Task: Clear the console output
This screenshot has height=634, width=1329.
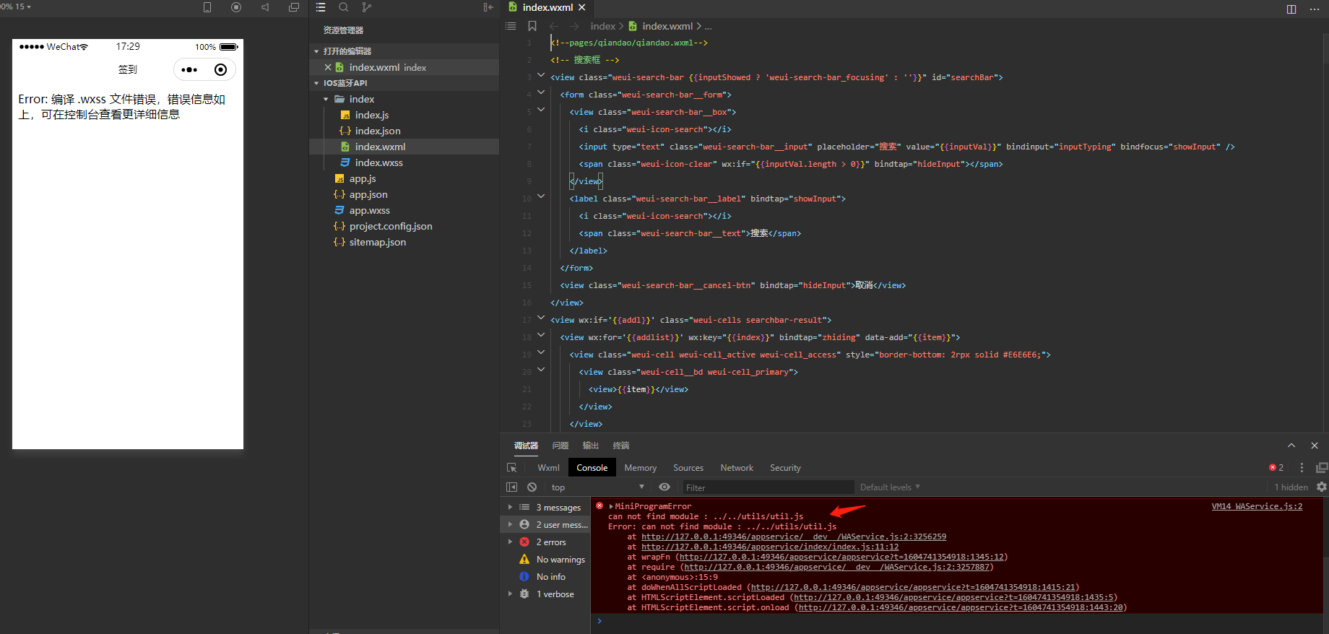Action: pyautogui.click(x=532, y=487)
